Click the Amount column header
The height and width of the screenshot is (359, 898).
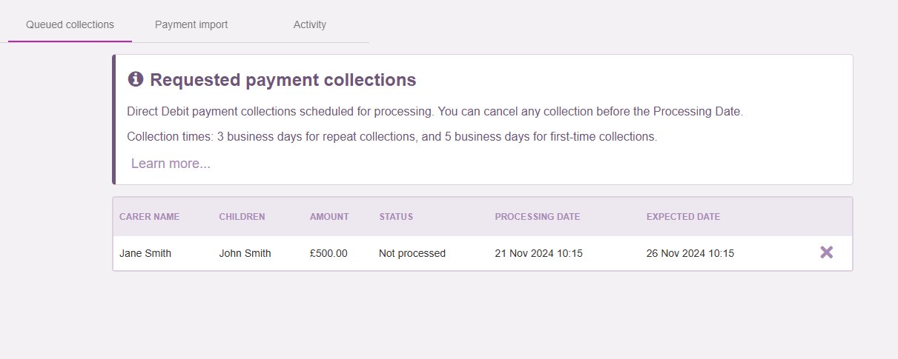(329, 217)
